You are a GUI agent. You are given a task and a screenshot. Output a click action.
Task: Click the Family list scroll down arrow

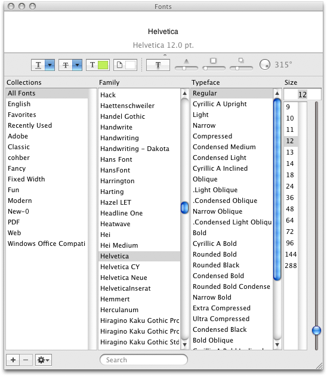click(184, 344)
